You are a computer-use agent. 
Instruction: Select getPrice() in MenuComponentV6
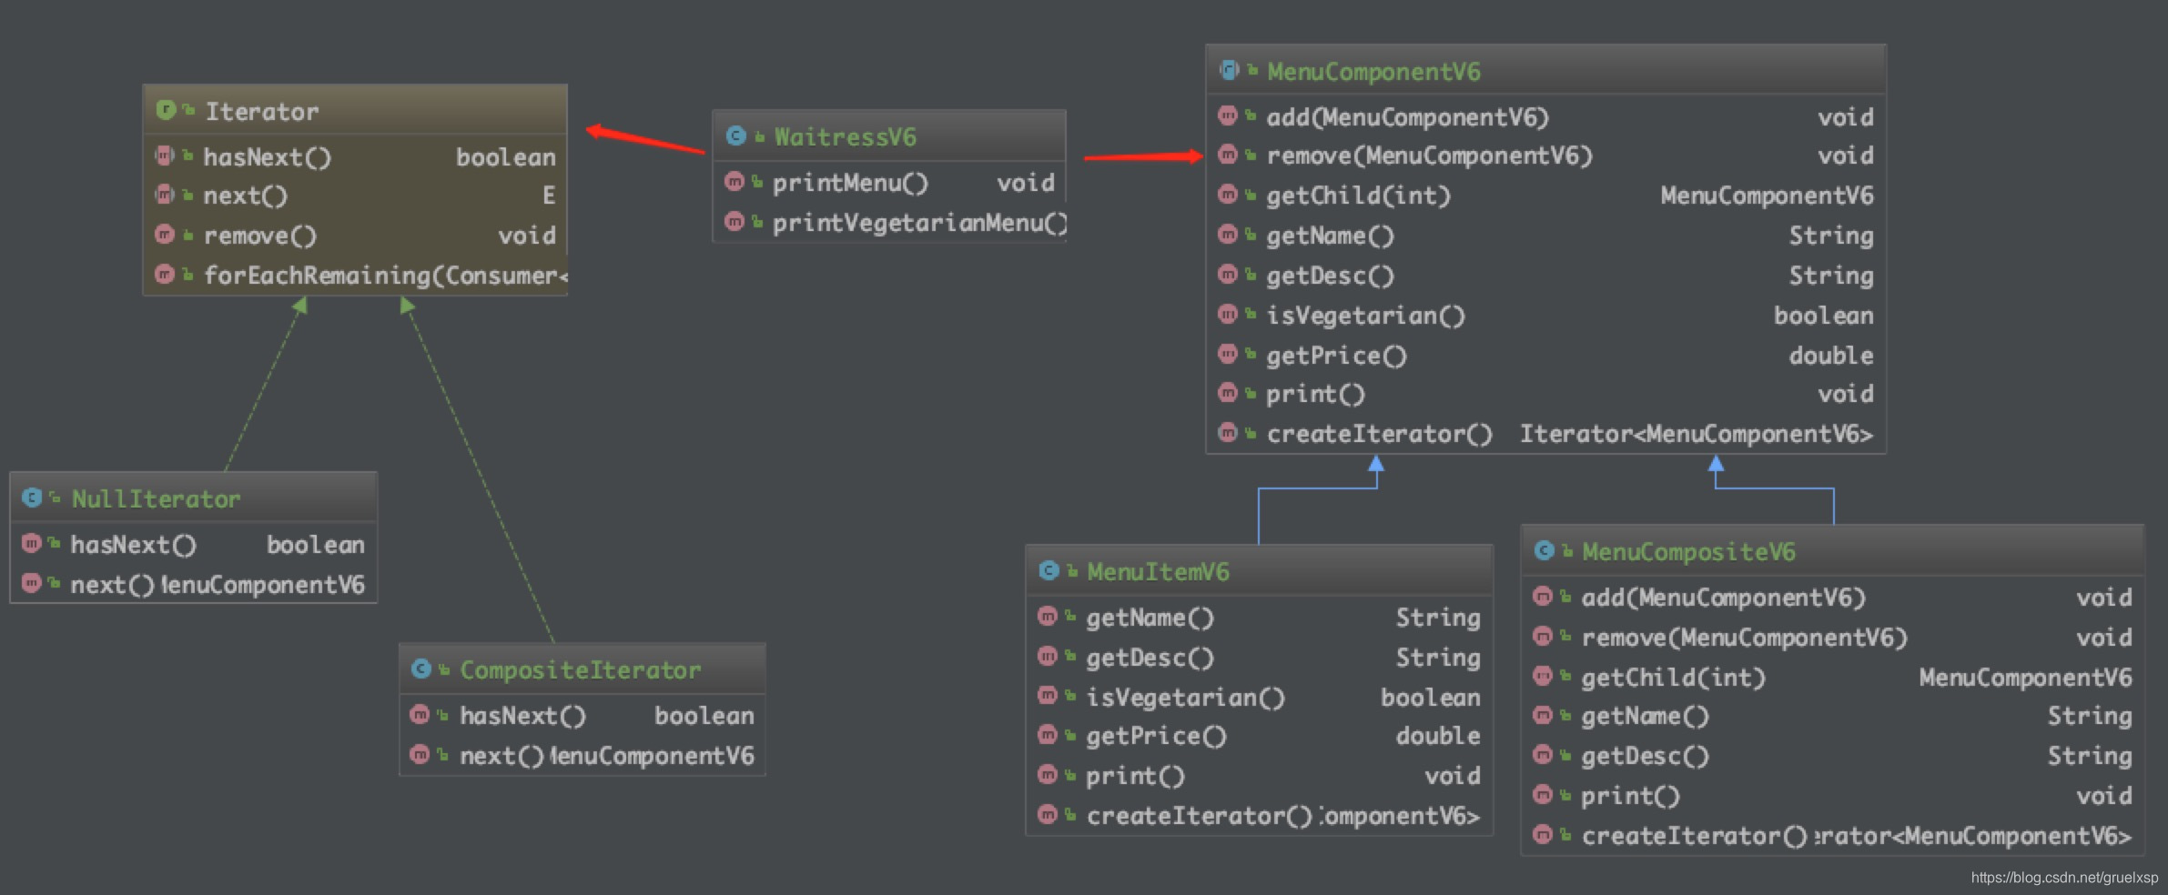1336,356
